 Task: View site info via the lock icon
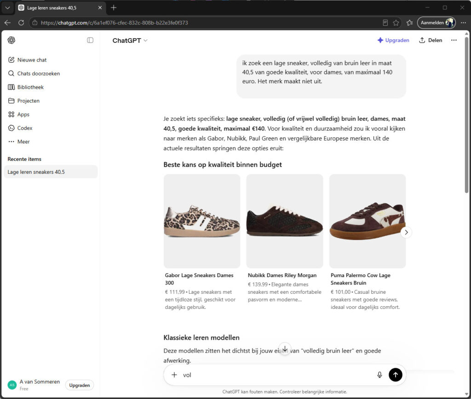[35, 23]
